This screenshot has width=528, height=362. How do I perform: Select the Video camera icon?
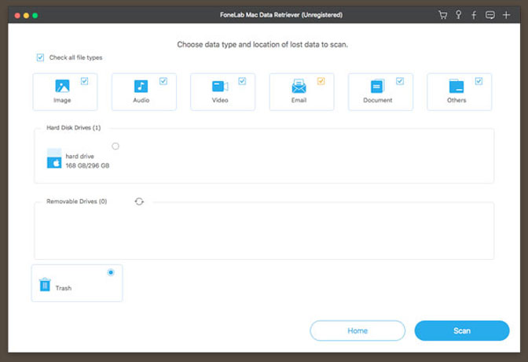coord(220,86)
